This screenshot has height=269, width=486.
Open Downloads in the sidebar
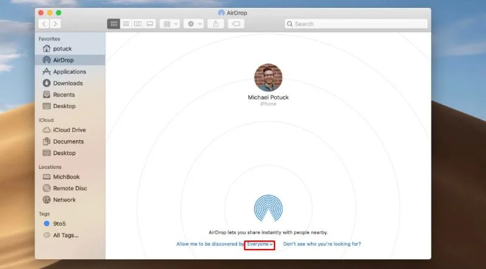click(x=70, y=83)
